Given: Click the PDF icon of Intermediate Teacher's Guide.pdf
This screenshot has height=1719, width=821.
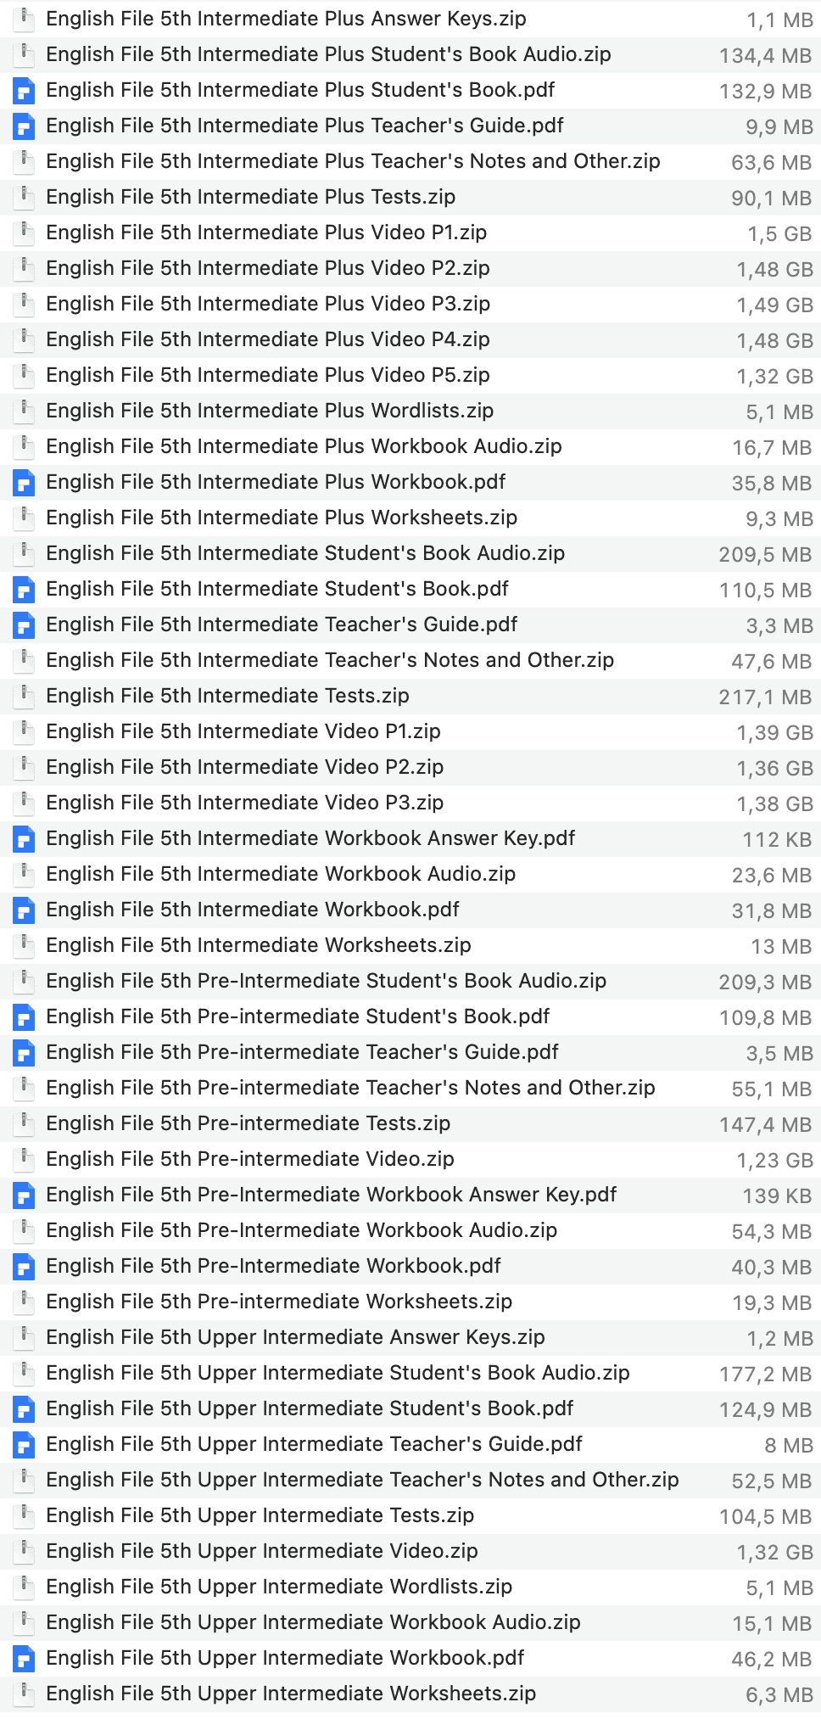Looking at the screenshot, I should click(25, 624).
